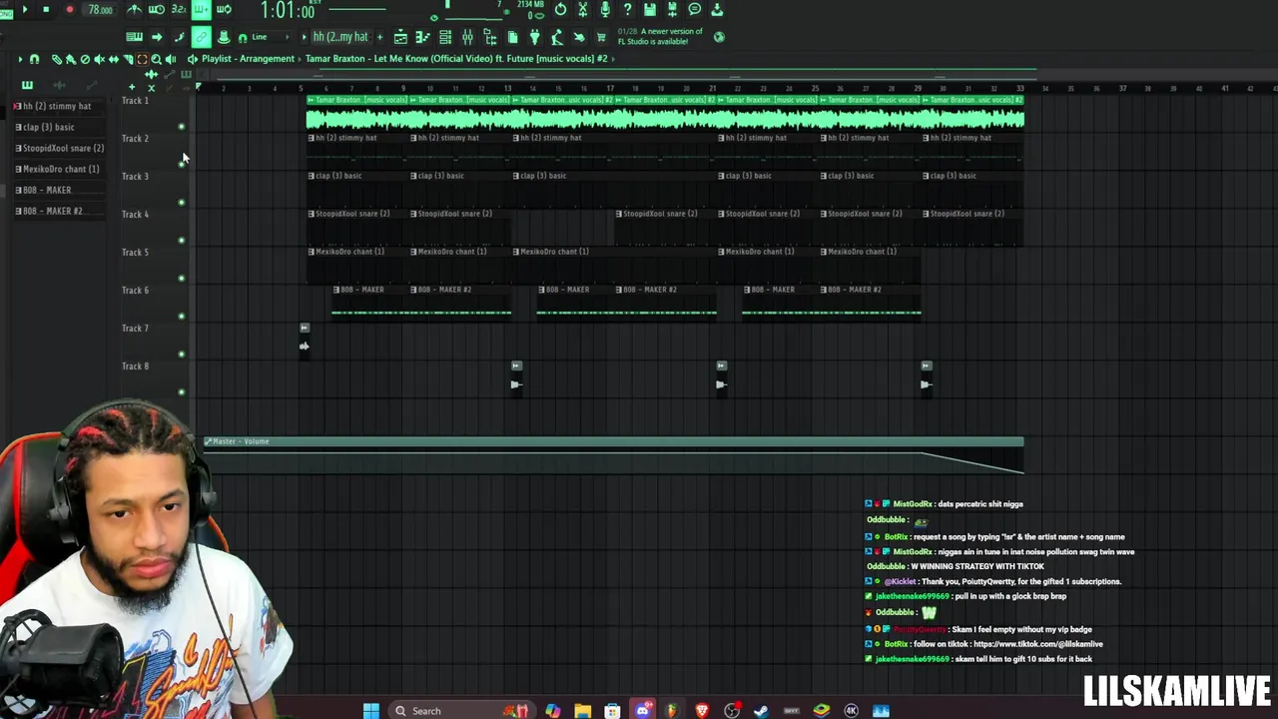The image size is (1278, 719).
Task: Select the highlighted Select tool in the playlist
Action: [x=142, y=59]
